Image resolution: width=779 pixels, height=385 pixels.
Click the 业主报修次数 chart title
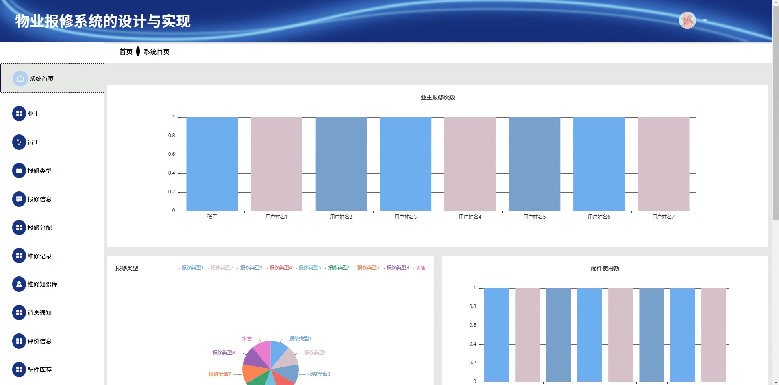click(438, 97)
